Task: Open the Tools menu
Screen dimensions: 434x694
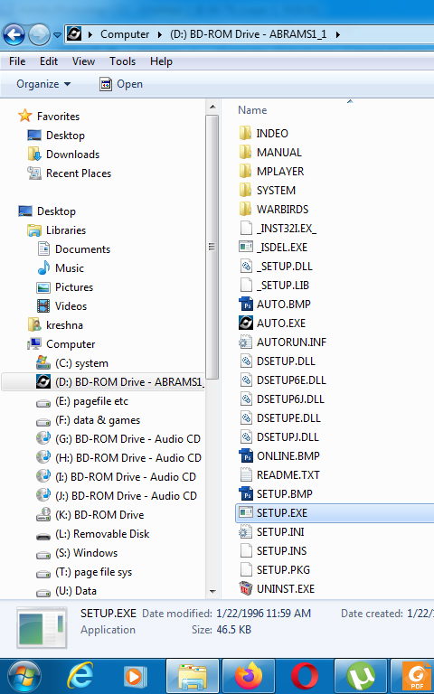Action: pyautogui.click(x=123, y=61)
